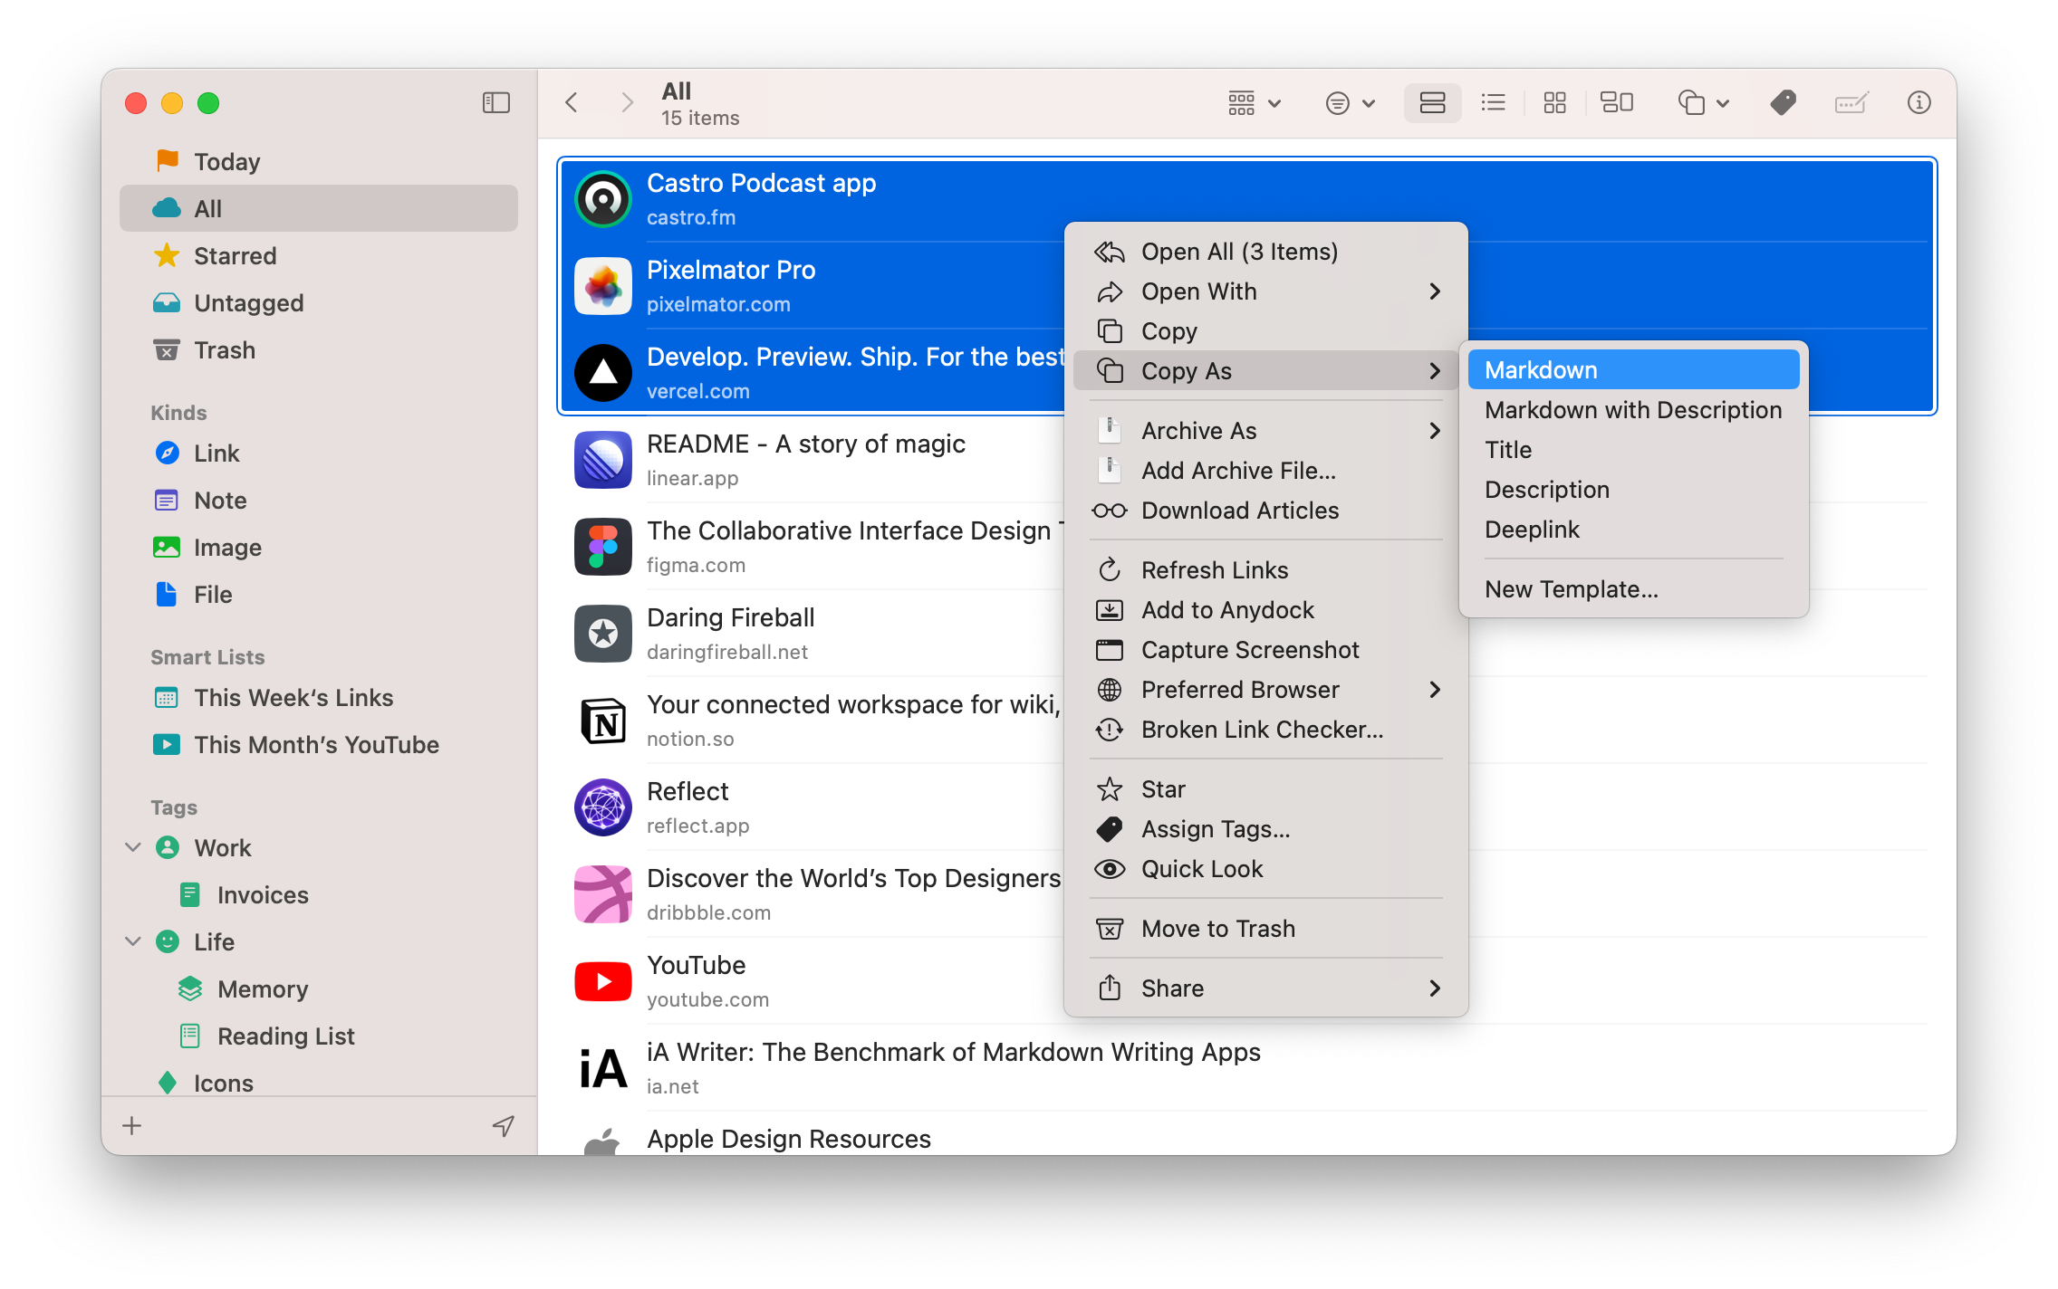
Task: Switch to grid view layout
Action: (1554, 102)
